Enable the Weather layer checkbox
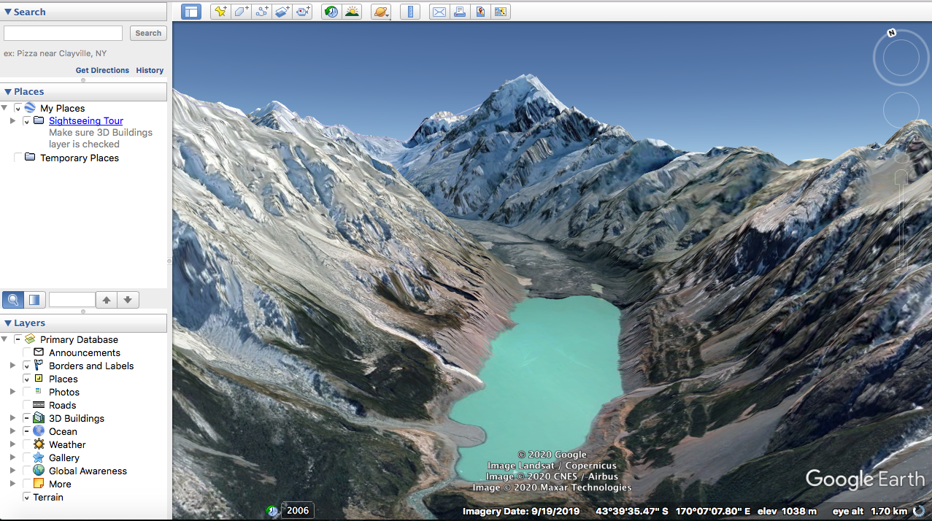 [x=28, y=444]
